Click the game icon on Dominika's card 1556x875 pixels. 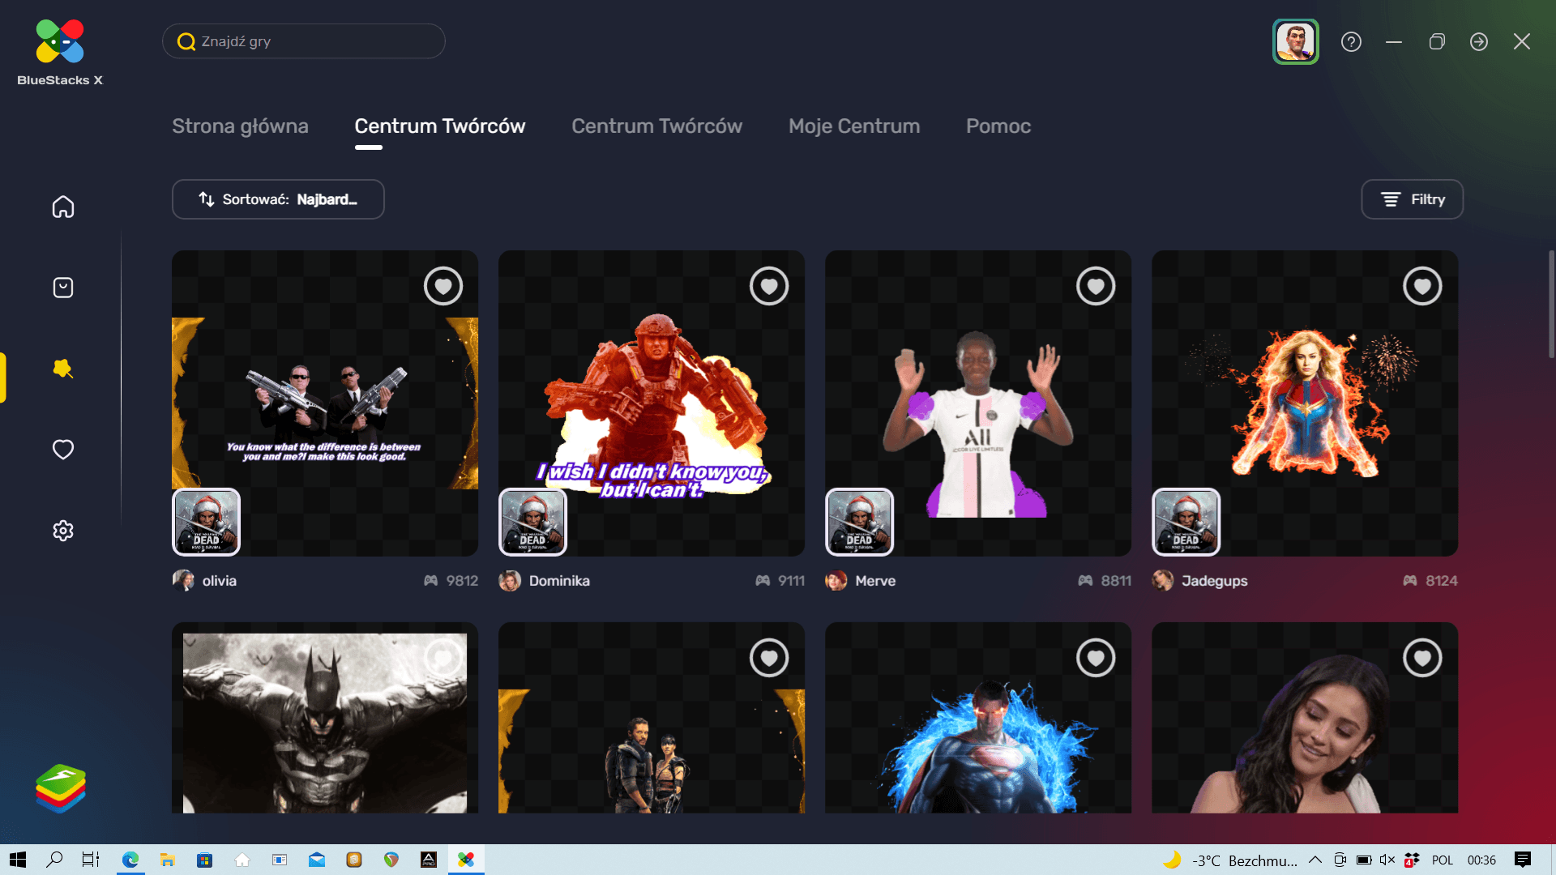click(533, 522)
